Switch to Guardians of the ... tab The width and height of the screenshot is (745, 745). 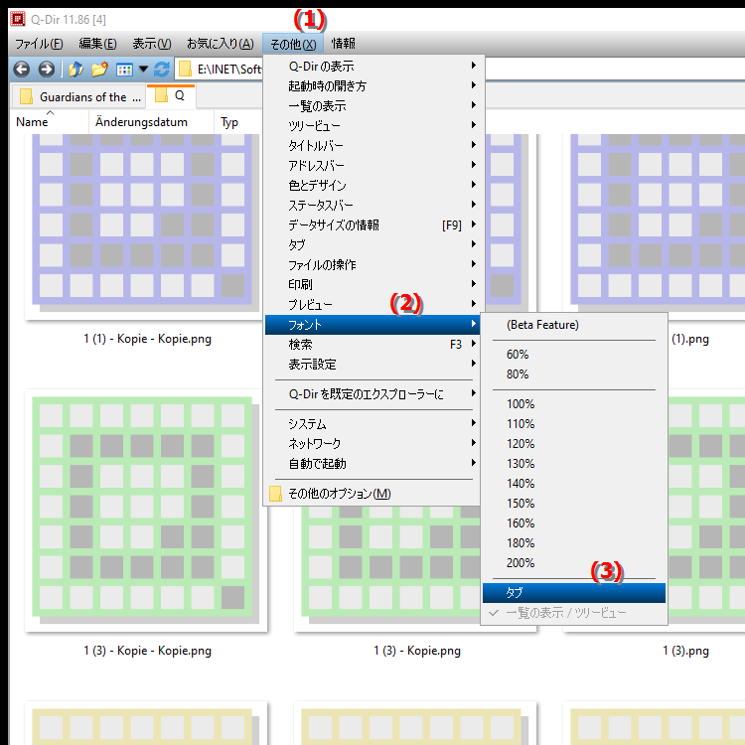(x=78, y=97)
